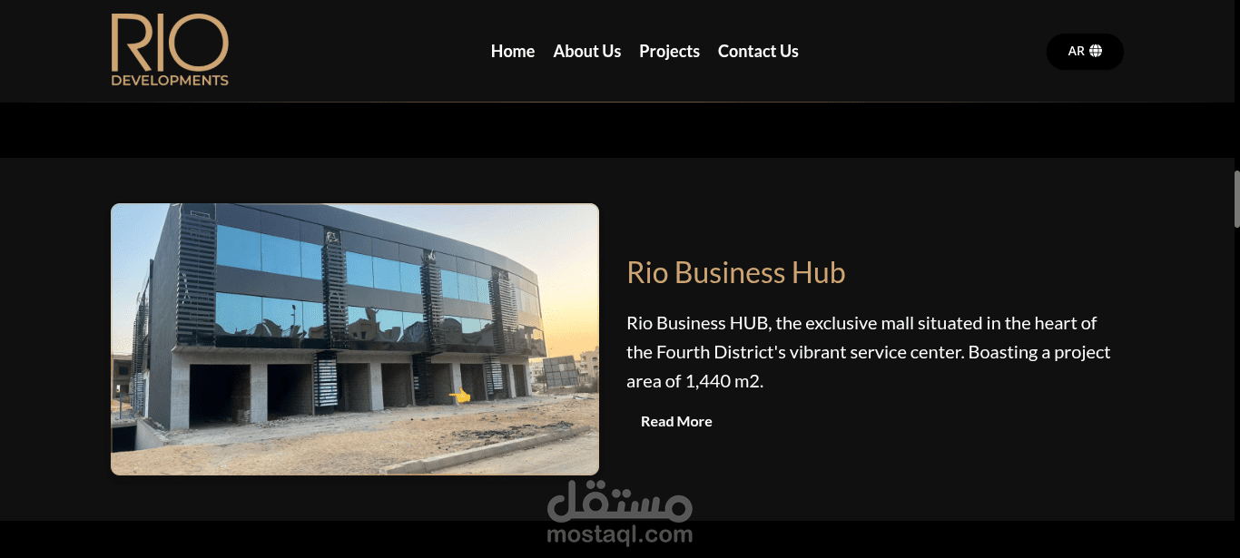Click the Rio Business Hub building photo
The image size is (1240, 558).
tap(355, 339)
